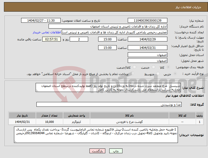This screenshot has height=158, width=208.
Task: Click the cell گوشت مرغ با افزودنی
Action: pos(129,122)
